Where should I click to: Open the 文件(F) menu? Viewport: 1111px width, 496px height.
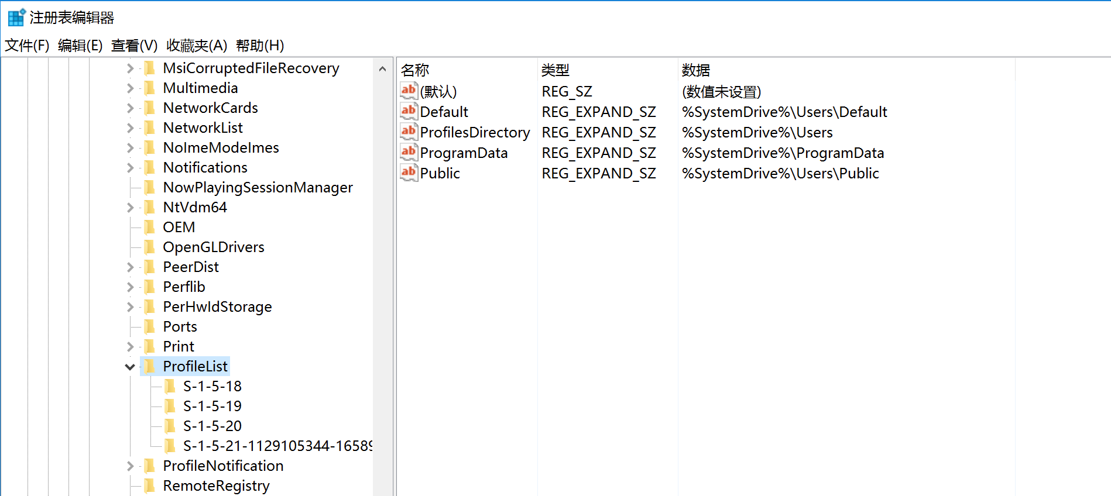pos(27,46)
